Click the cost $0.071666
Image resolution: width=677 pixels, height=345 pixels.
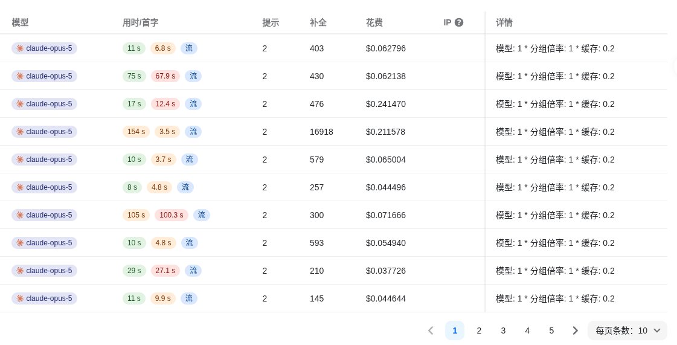tap(385, 215)
